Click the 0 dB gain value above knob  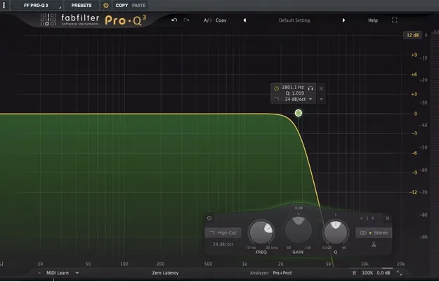(x=299, y=208)
